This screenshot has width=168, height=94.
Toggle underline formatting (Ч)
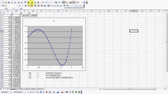pos(32,6)
